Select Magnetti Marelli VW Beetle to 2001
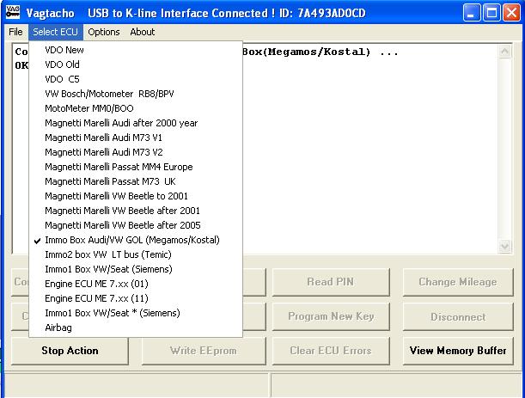This screenshot has height=398, width=525. coord(136,196)
